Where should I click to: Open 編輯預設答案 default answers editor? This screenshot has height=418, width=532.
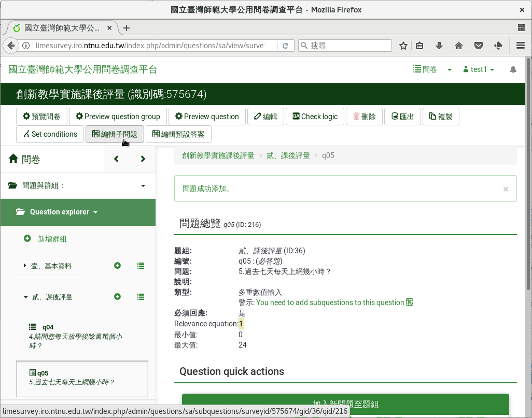[178, 134]
